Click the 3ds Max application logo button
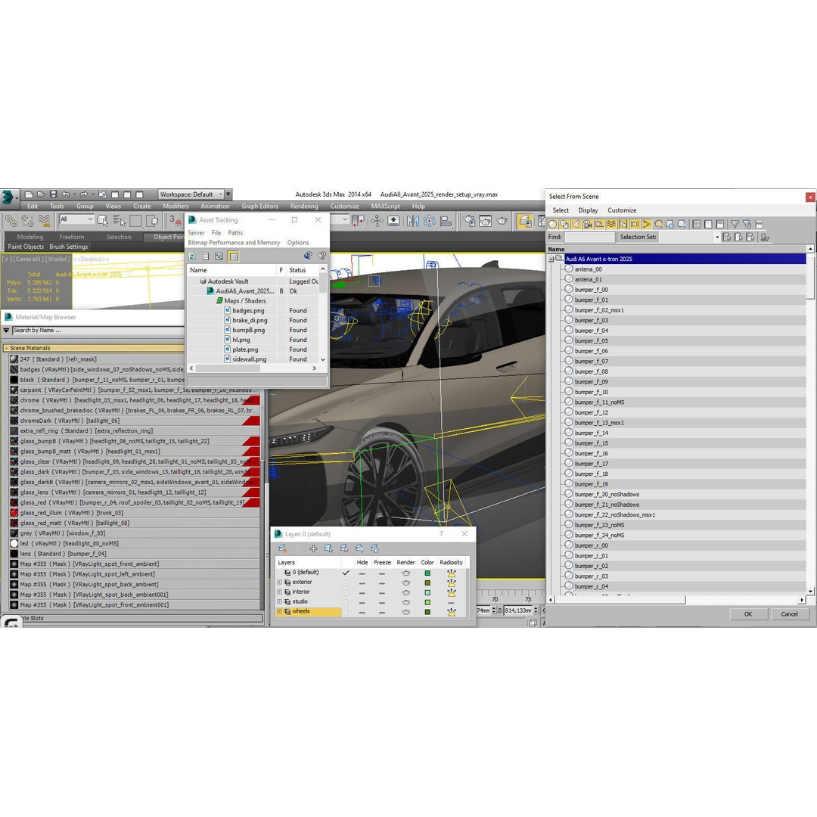 (x=8, y=197)
